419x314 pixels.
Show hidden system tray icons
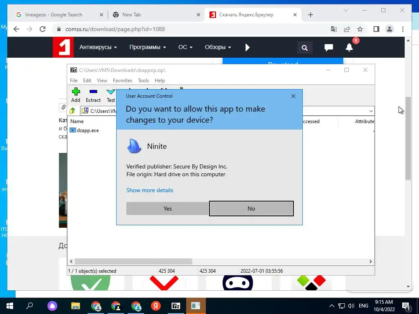[331, 306]
